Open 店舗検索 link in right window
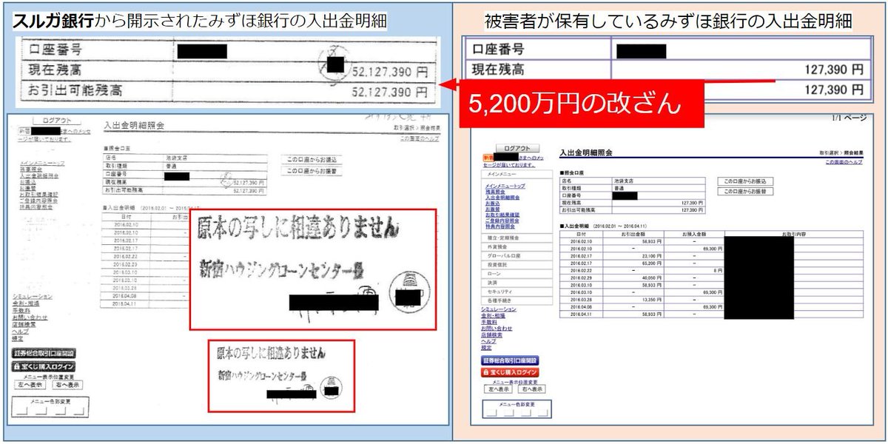Image resolution: width=888 pixels, height=444 pixels. (492, 334)
